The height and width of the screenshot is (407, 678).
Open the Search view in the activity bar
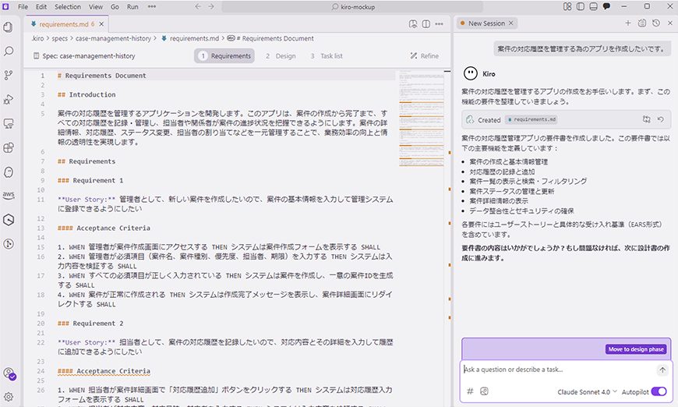coord(9,51)
